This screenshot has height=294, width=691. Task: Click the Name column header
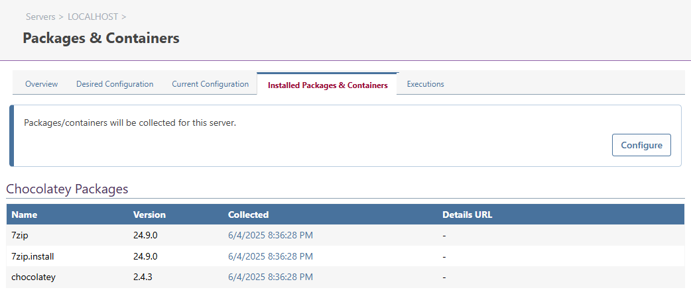(x=25, y=215)
